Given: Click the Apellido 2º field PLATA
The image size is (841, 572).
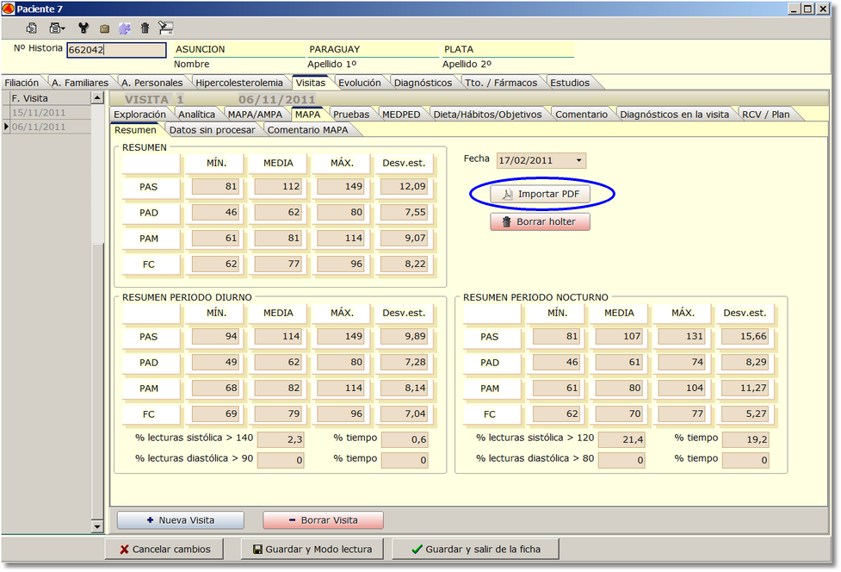Looking at the screenshot, I should tap(508, 49).
